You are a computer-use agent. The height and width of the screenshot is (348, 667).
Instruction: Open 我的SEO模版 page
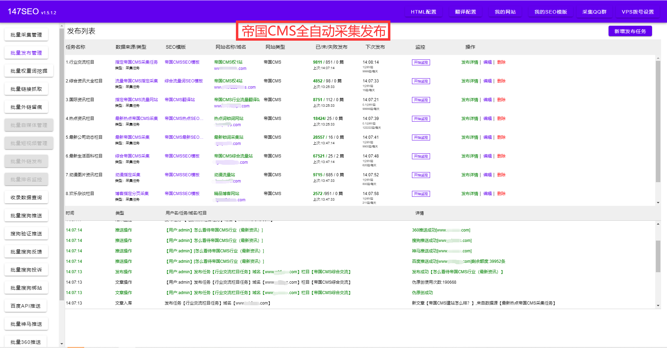551,12
